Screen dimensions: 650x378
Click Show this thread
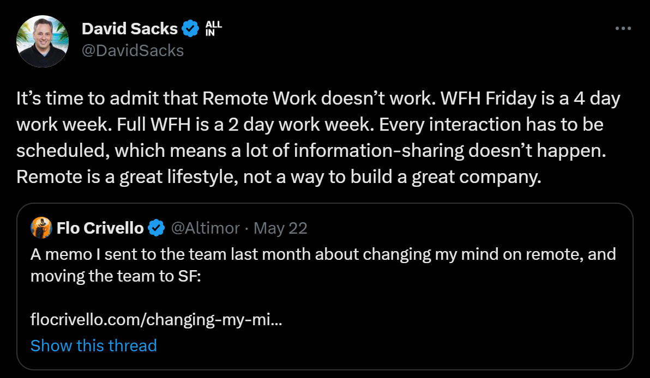click(x=94, y=345)
